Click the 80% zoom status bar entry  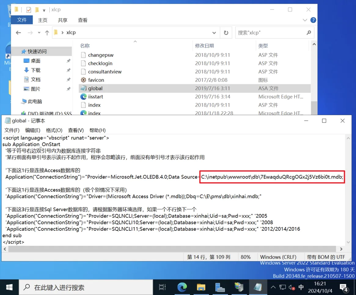pos(245,257)
